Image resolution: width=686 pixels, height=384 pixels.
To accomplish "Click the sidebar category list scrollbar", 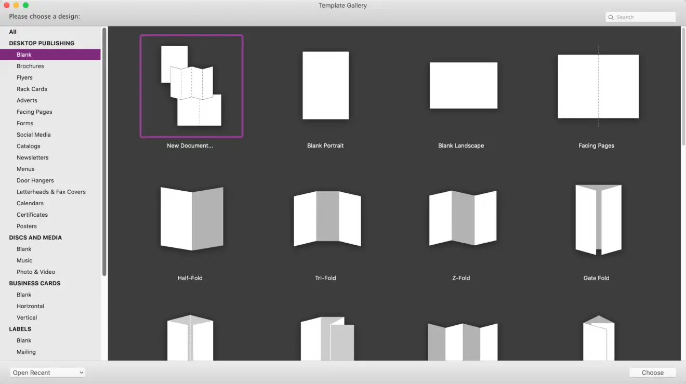I will click(104, 152).
